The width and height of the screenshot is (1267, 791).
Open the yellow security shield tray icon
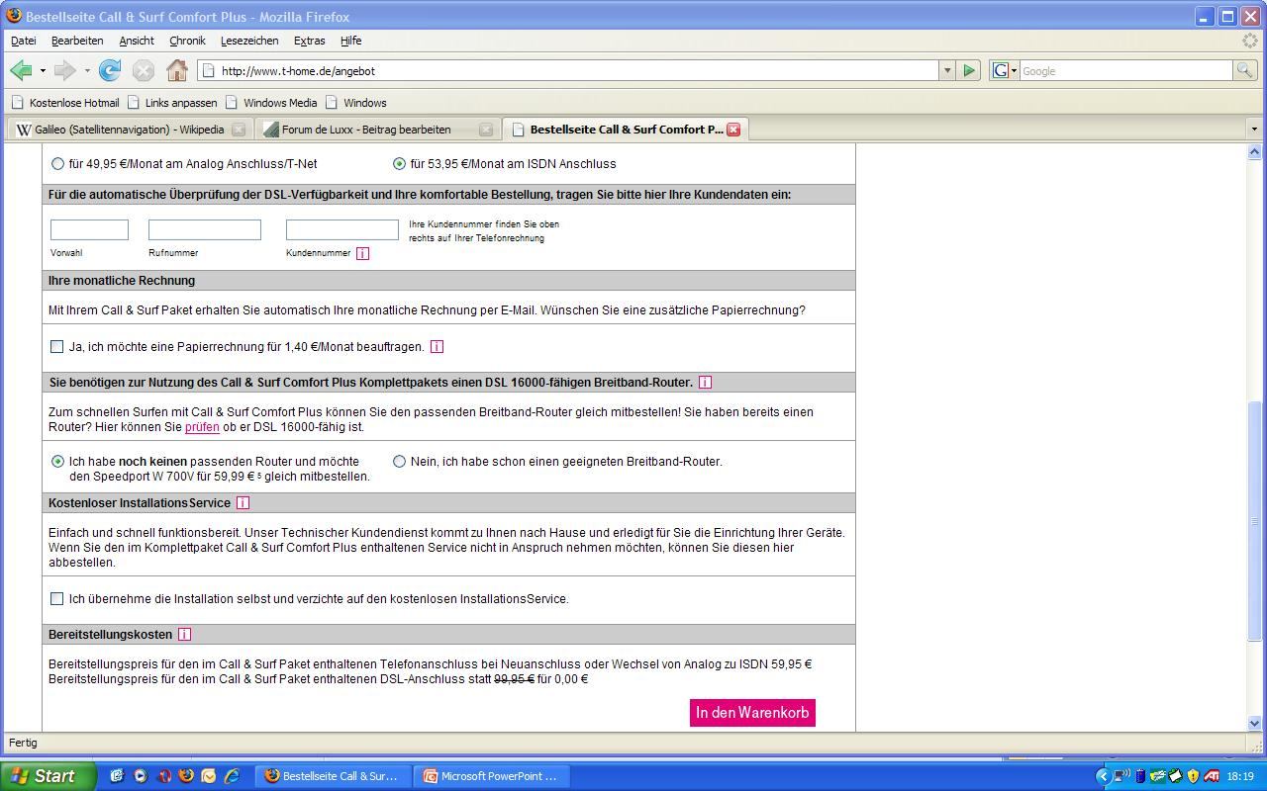(x=1193, y=776)
